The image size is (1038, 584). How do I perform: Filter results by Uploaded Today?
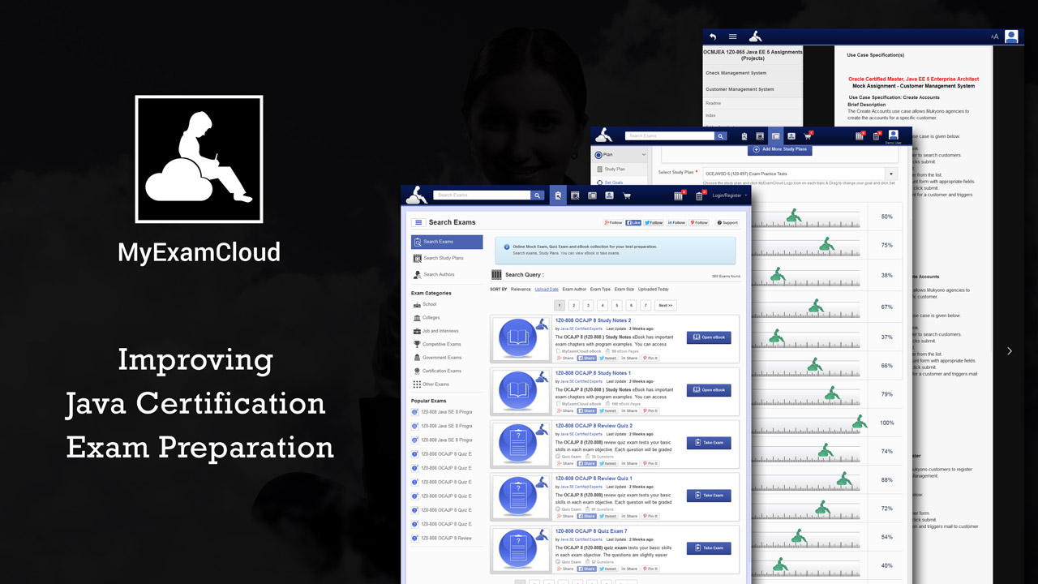point(654,290)
